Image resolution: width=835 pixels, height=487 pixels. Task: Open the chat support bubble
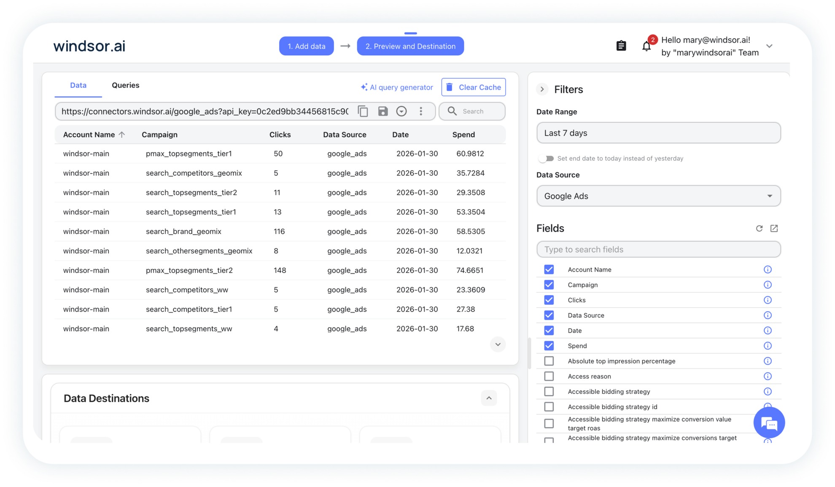pos(769,423)
